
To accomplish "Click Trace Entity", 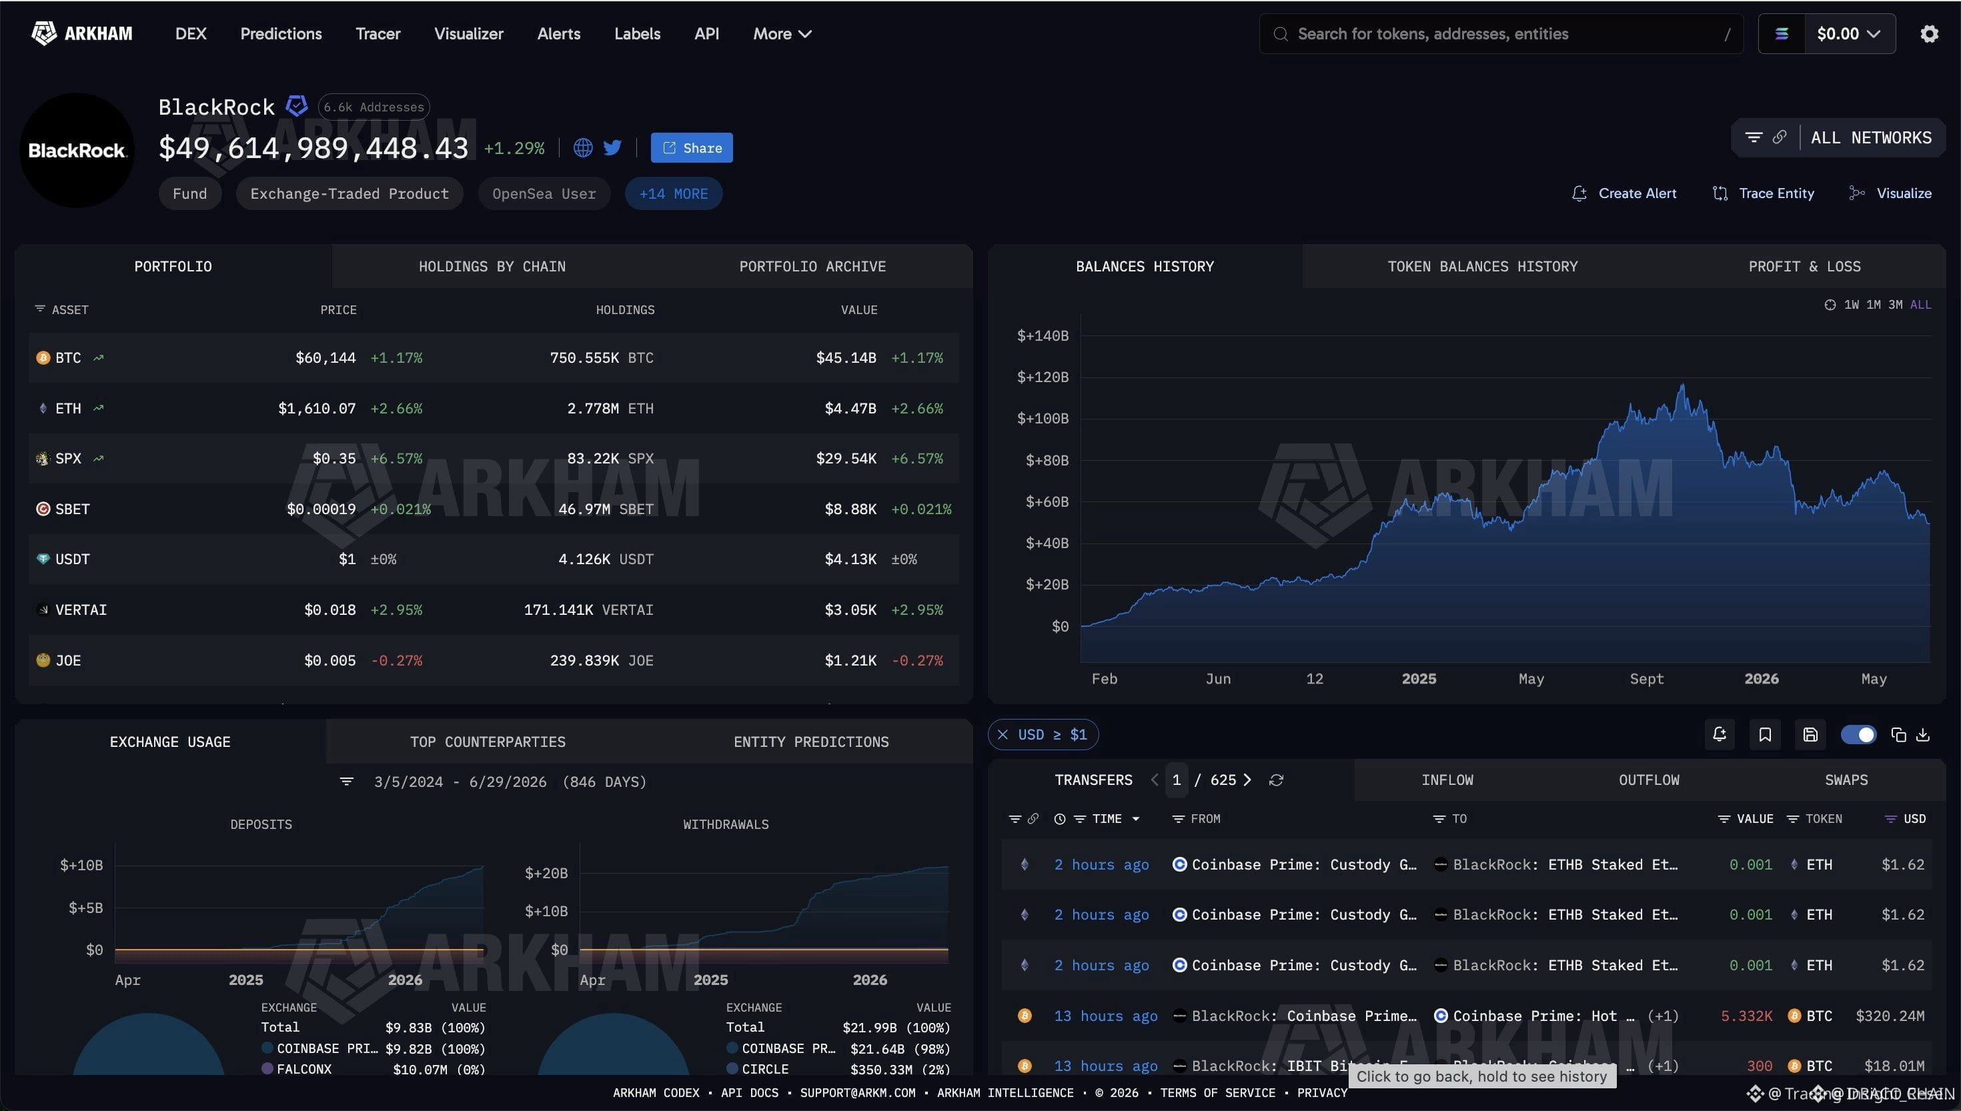I will click(1764, 194).
